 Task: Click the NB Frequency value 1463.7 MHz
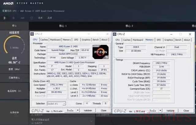pyautogui.click(x=177, y=55)
